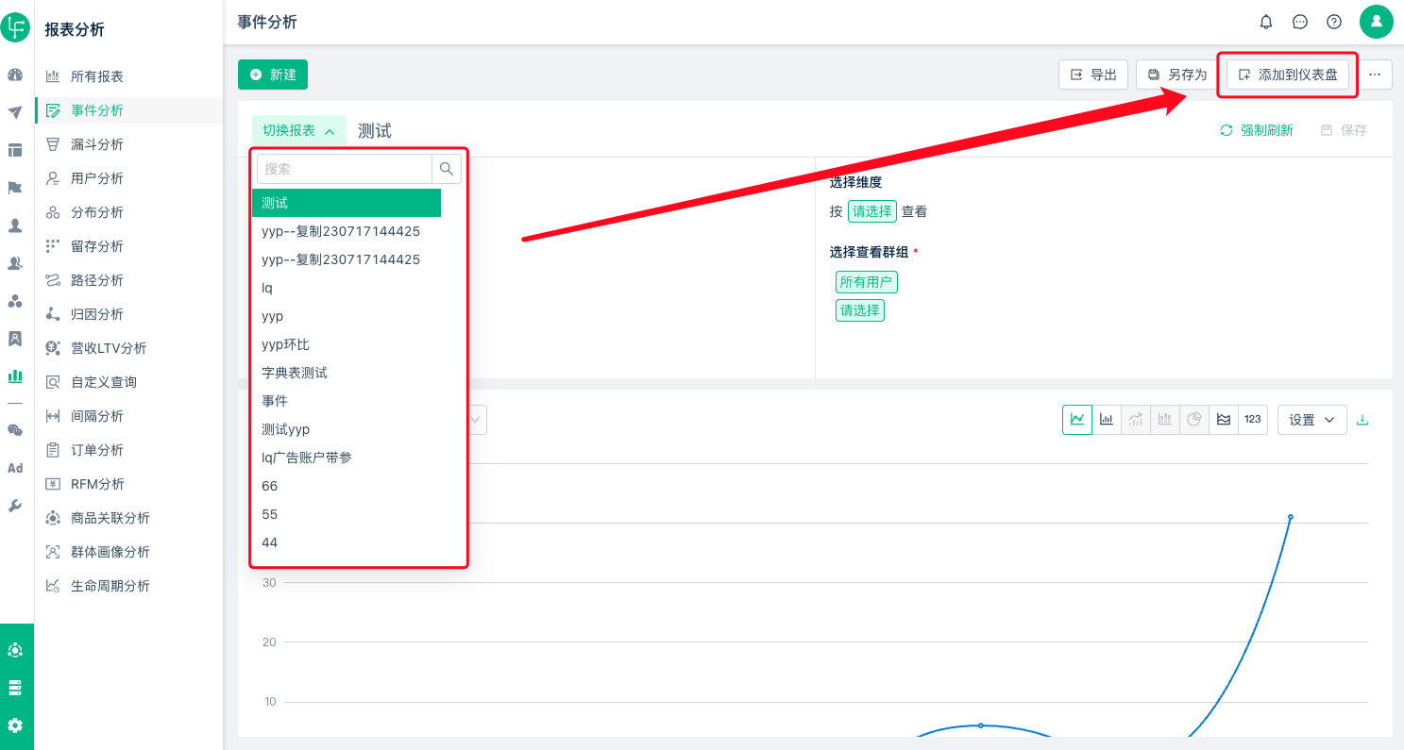Click the server stack icon at rail bottom
The width and height of the screenshot is (1404, 750).
pos(15,688)
